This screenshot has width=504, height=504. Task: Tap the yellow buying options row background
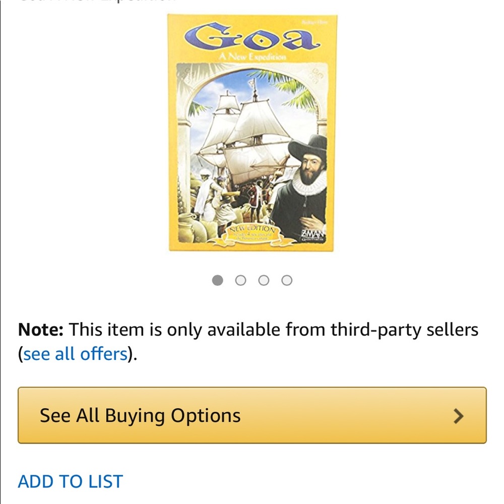[252, 415]
